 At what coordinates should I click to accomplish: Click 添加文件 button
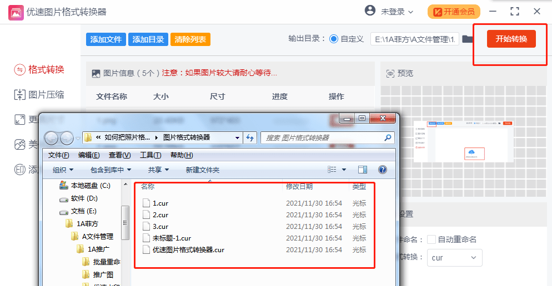106,39
